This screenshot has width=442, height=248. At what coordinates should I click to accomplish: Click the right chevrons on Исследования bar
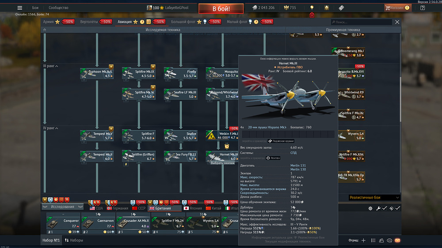80,207
